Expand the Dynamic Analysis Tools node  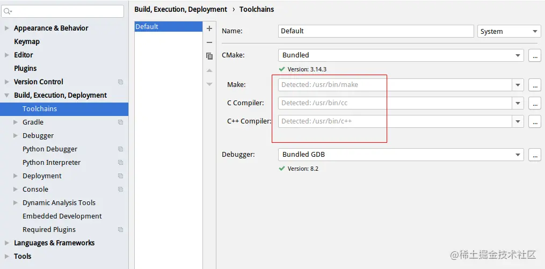point(15,202)
